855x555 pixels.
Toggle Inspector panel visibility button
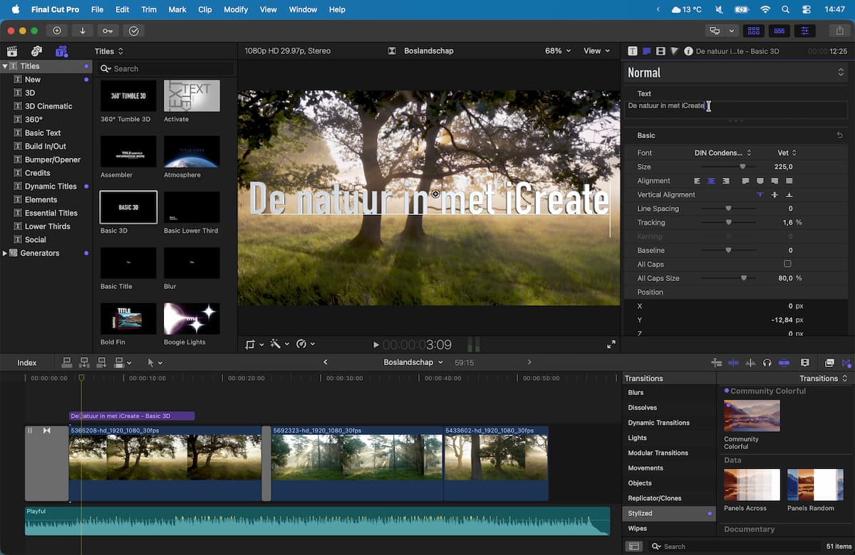click(805, 31)
